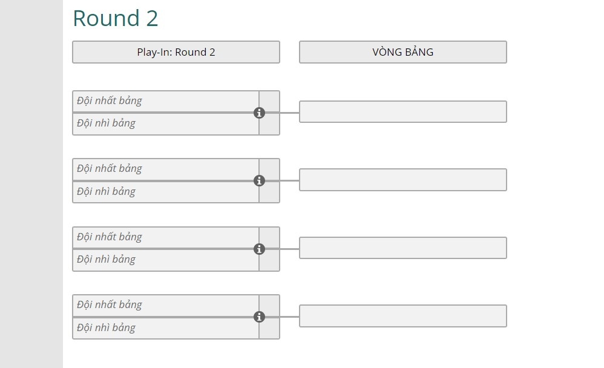Click the third match's info icon
This screenshot has width=604, height=368.
tap(260, 249)
